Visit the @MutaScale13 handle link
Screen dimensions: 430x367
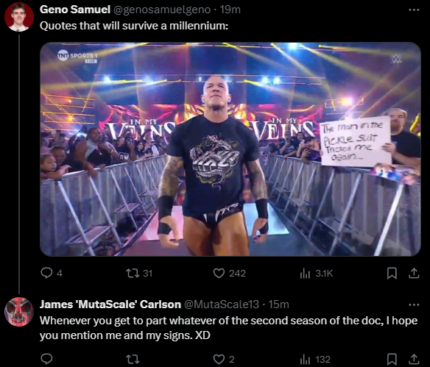point(222,304)
